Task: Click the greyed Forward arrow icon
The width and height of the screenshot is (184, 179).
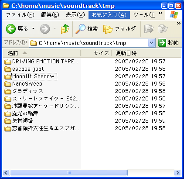Action: coord(45,29)
